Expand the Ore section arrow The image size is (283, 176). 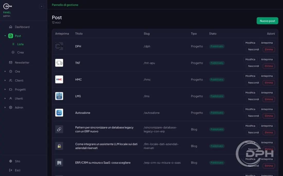[x=5, y=71]
